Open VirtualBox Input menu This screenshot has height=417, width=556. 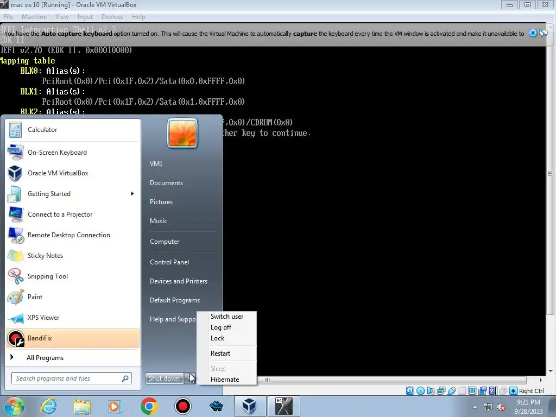pyautogui.click(x=85, y=17)
